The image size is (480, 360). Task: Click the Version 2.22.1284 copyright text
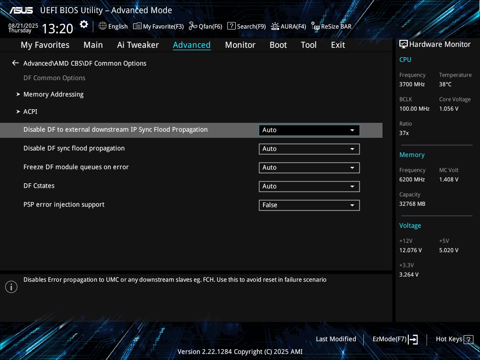(x=240, y=352)
